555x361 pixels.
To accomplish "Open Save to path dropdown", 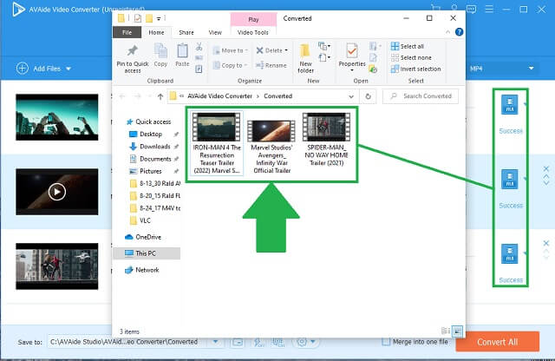I will (x=215, y=342).
